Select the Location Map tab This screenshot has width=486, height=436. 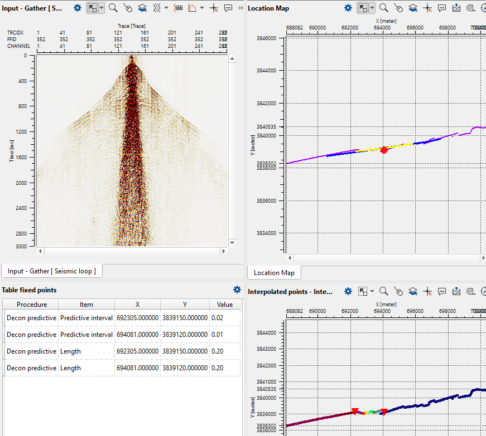click(274, 272)
